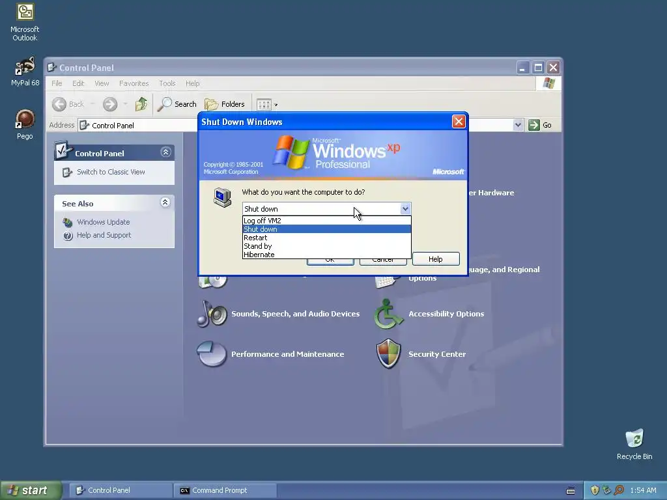The image size is (667, 500).
Task: Click Help and Support question icon
Action: (x=68, y=236)
